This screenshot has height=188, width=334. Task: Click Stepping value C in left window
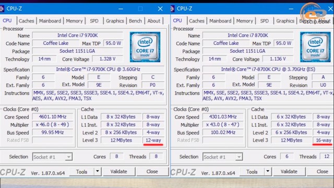click(x=153, y=77)
